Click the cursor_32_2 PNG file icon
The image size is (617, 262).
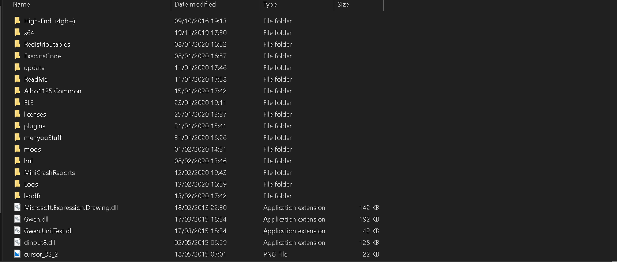coord(17,254)
